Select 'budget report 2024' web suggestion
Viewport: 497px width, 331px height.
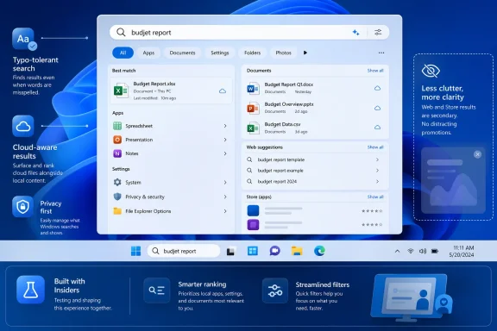click(315, 182)
